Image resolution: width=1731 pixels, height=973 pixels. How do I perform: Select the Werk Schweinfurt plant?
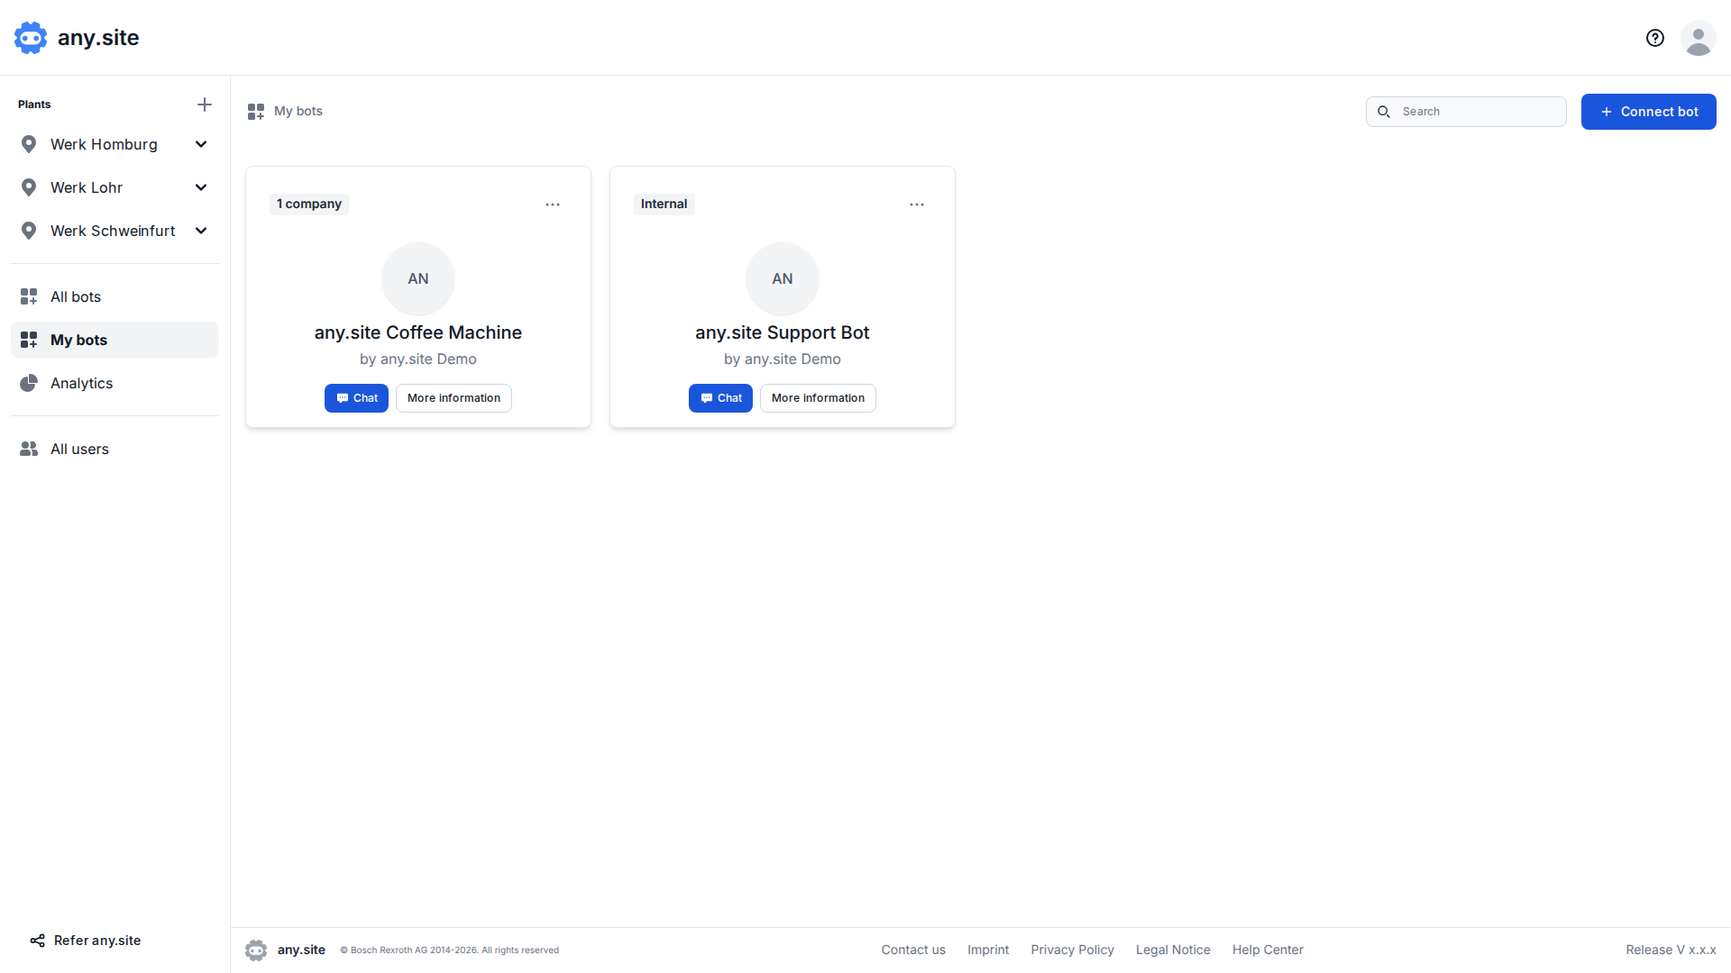click(113, 231)
